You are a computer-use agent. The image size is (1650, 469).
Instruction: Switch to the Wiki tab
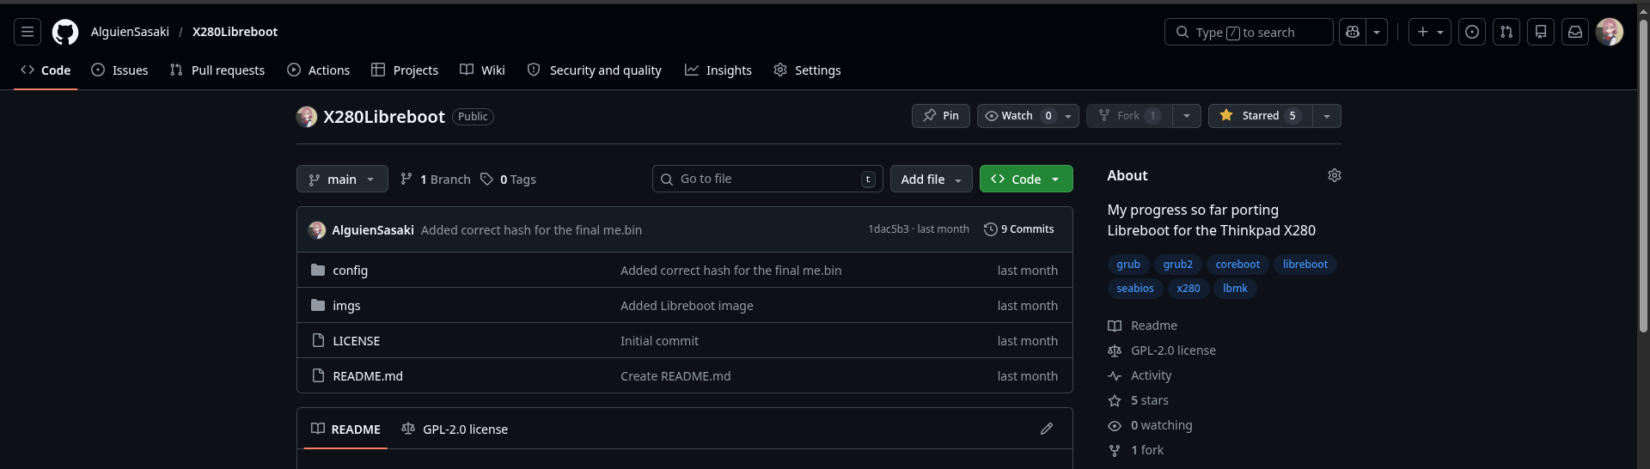pos(482,70)
